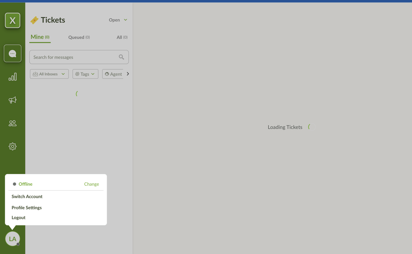Click the search magnifier in the search bar

[x=121, y=57]
